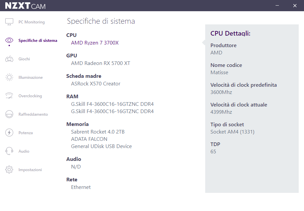The width and height of the screenshot is (304, 211).
Task: Choose the ADATA FALCON storage entry
Action: pos(89,139)
